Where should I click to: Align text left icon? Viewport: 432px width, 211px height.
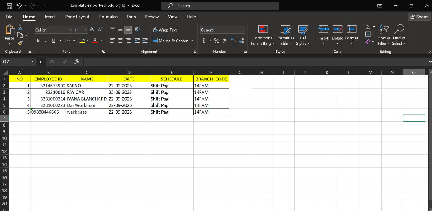112,41
